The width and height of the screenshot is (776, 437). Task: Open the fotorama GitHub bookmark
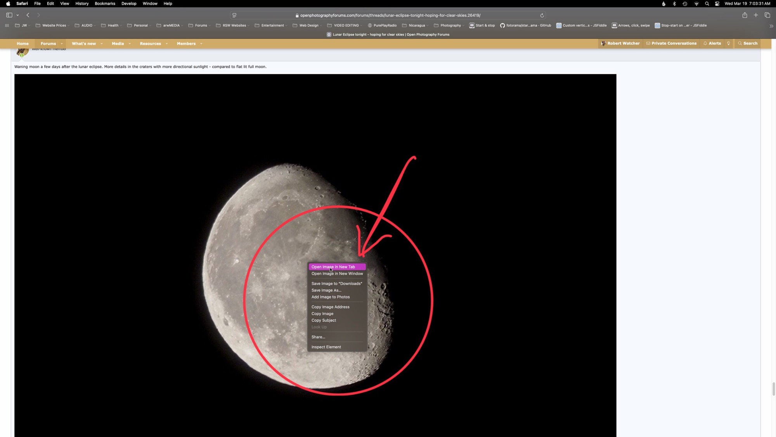(525, 26)
